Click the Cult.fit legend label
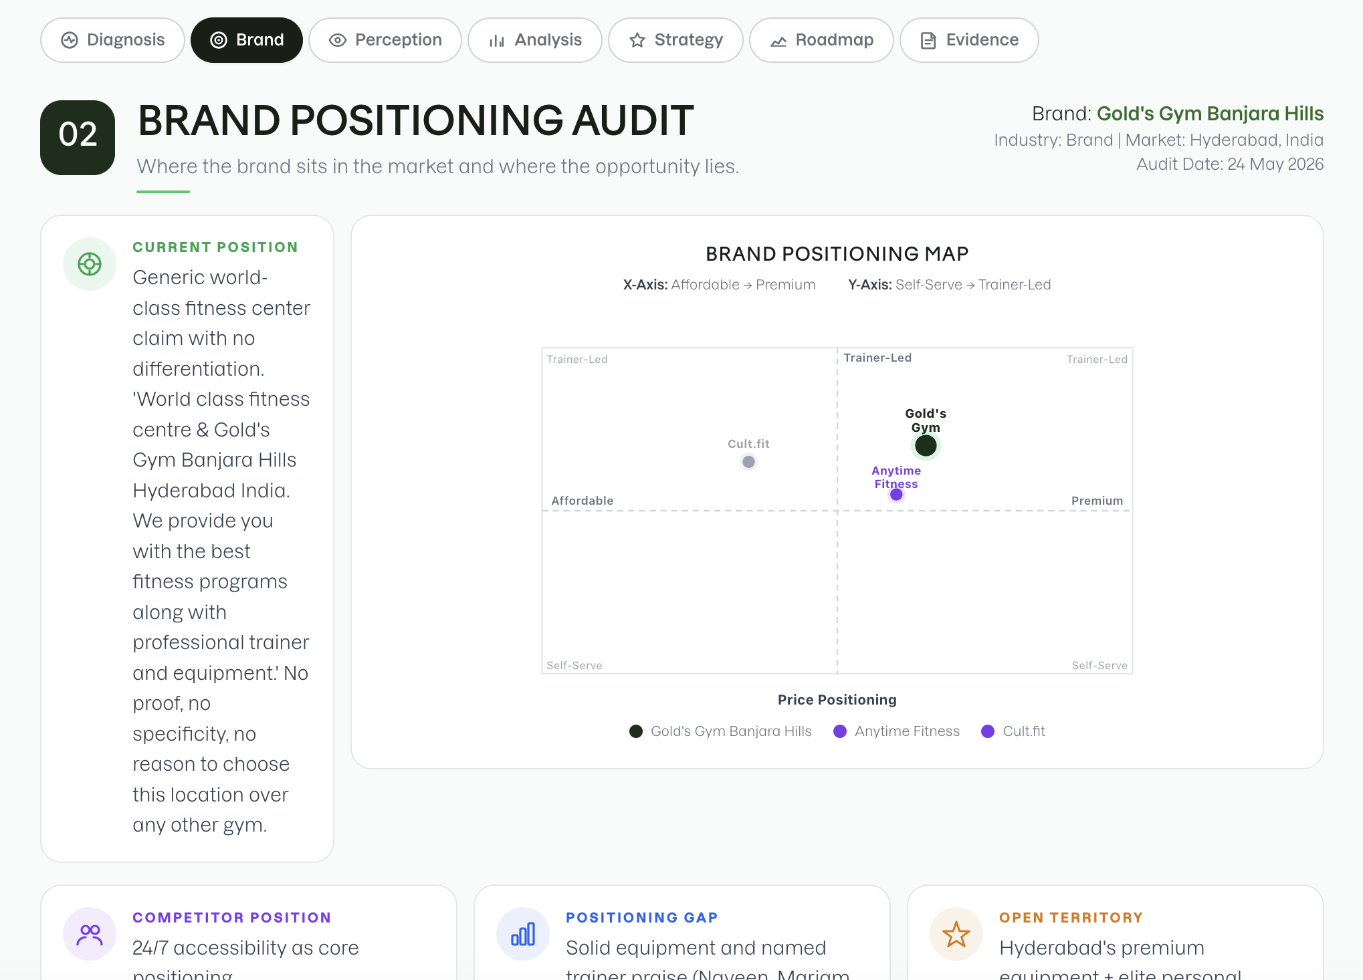 [1024, 731]
